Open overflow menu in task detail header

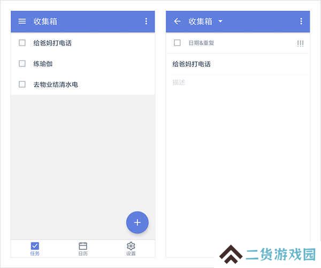coord(301,21)
